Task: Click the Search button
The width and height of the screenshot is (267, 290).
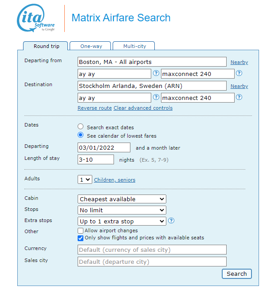Action: click(x=237, y=274)
